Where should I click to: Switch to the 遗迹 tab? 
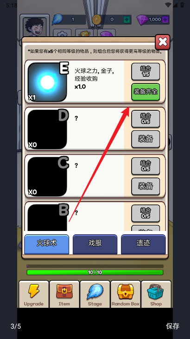pyautogui.click(x=143, y=244)
